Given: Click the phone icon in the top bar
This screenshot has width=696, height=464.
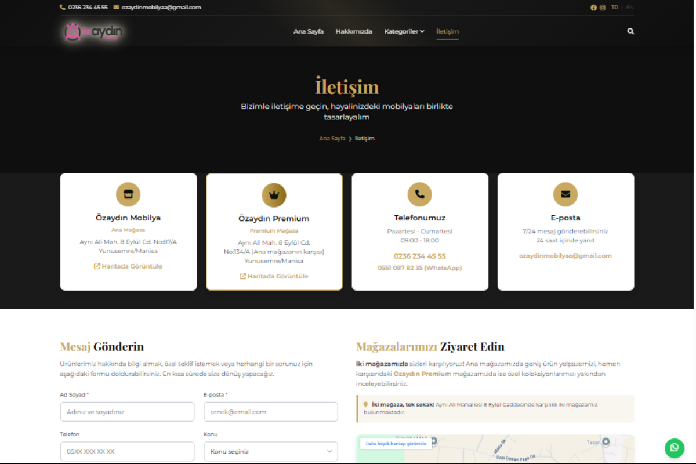Looking at the screenshot, I should (61, 8).
